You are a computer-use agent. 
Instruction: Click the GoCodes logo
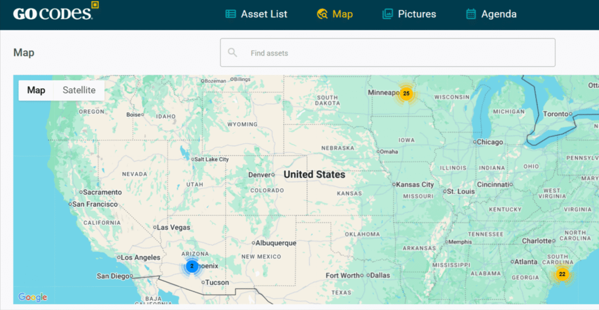pyautogui.click(x=56, y=11)
